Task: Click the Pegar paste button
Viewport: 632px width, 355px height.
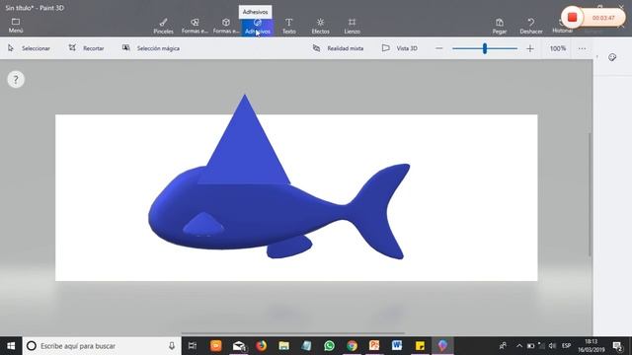Action: pyautogui.click(x=500, y=26)
